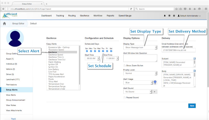Click the Subject info icon
Viewport: 209px width, 120px height.
[194, 59]
